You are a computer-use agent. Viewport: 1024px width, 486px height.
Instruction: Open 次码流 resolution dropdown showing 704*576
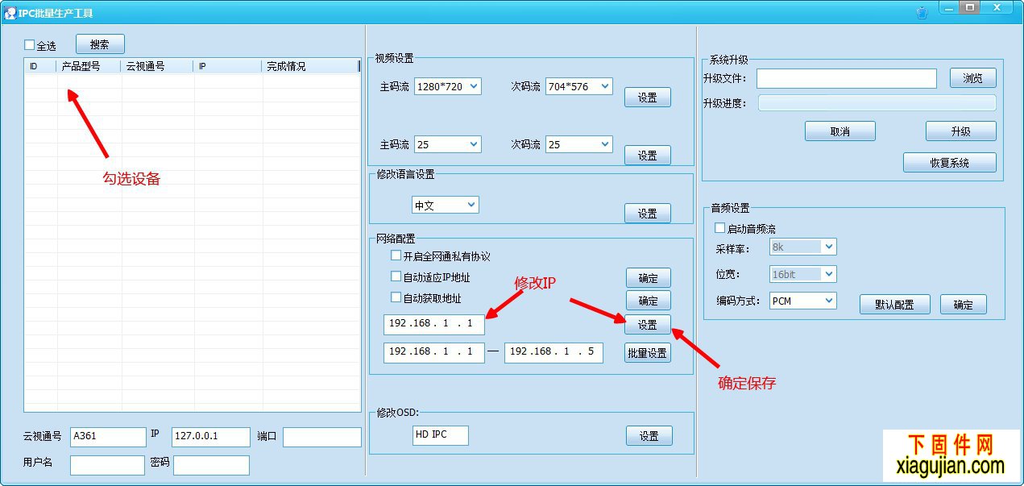coord(579,86)
